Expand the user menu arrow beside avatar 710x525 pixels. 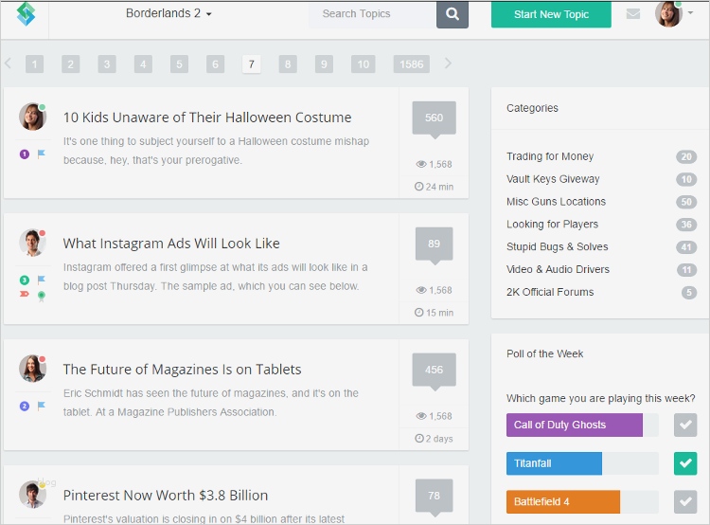[x=690, y=12]
